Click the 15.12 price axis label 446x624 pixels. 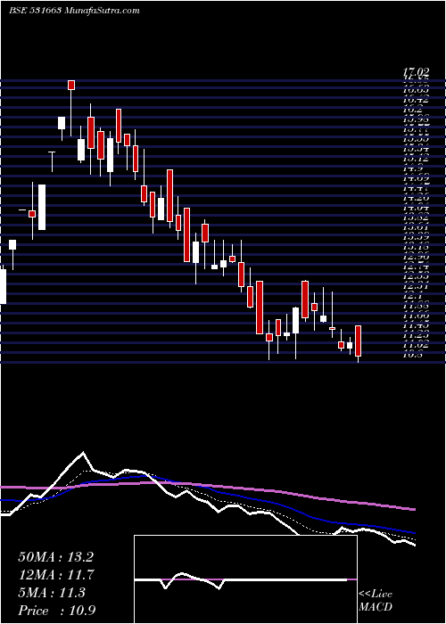(x=417, y=159)
